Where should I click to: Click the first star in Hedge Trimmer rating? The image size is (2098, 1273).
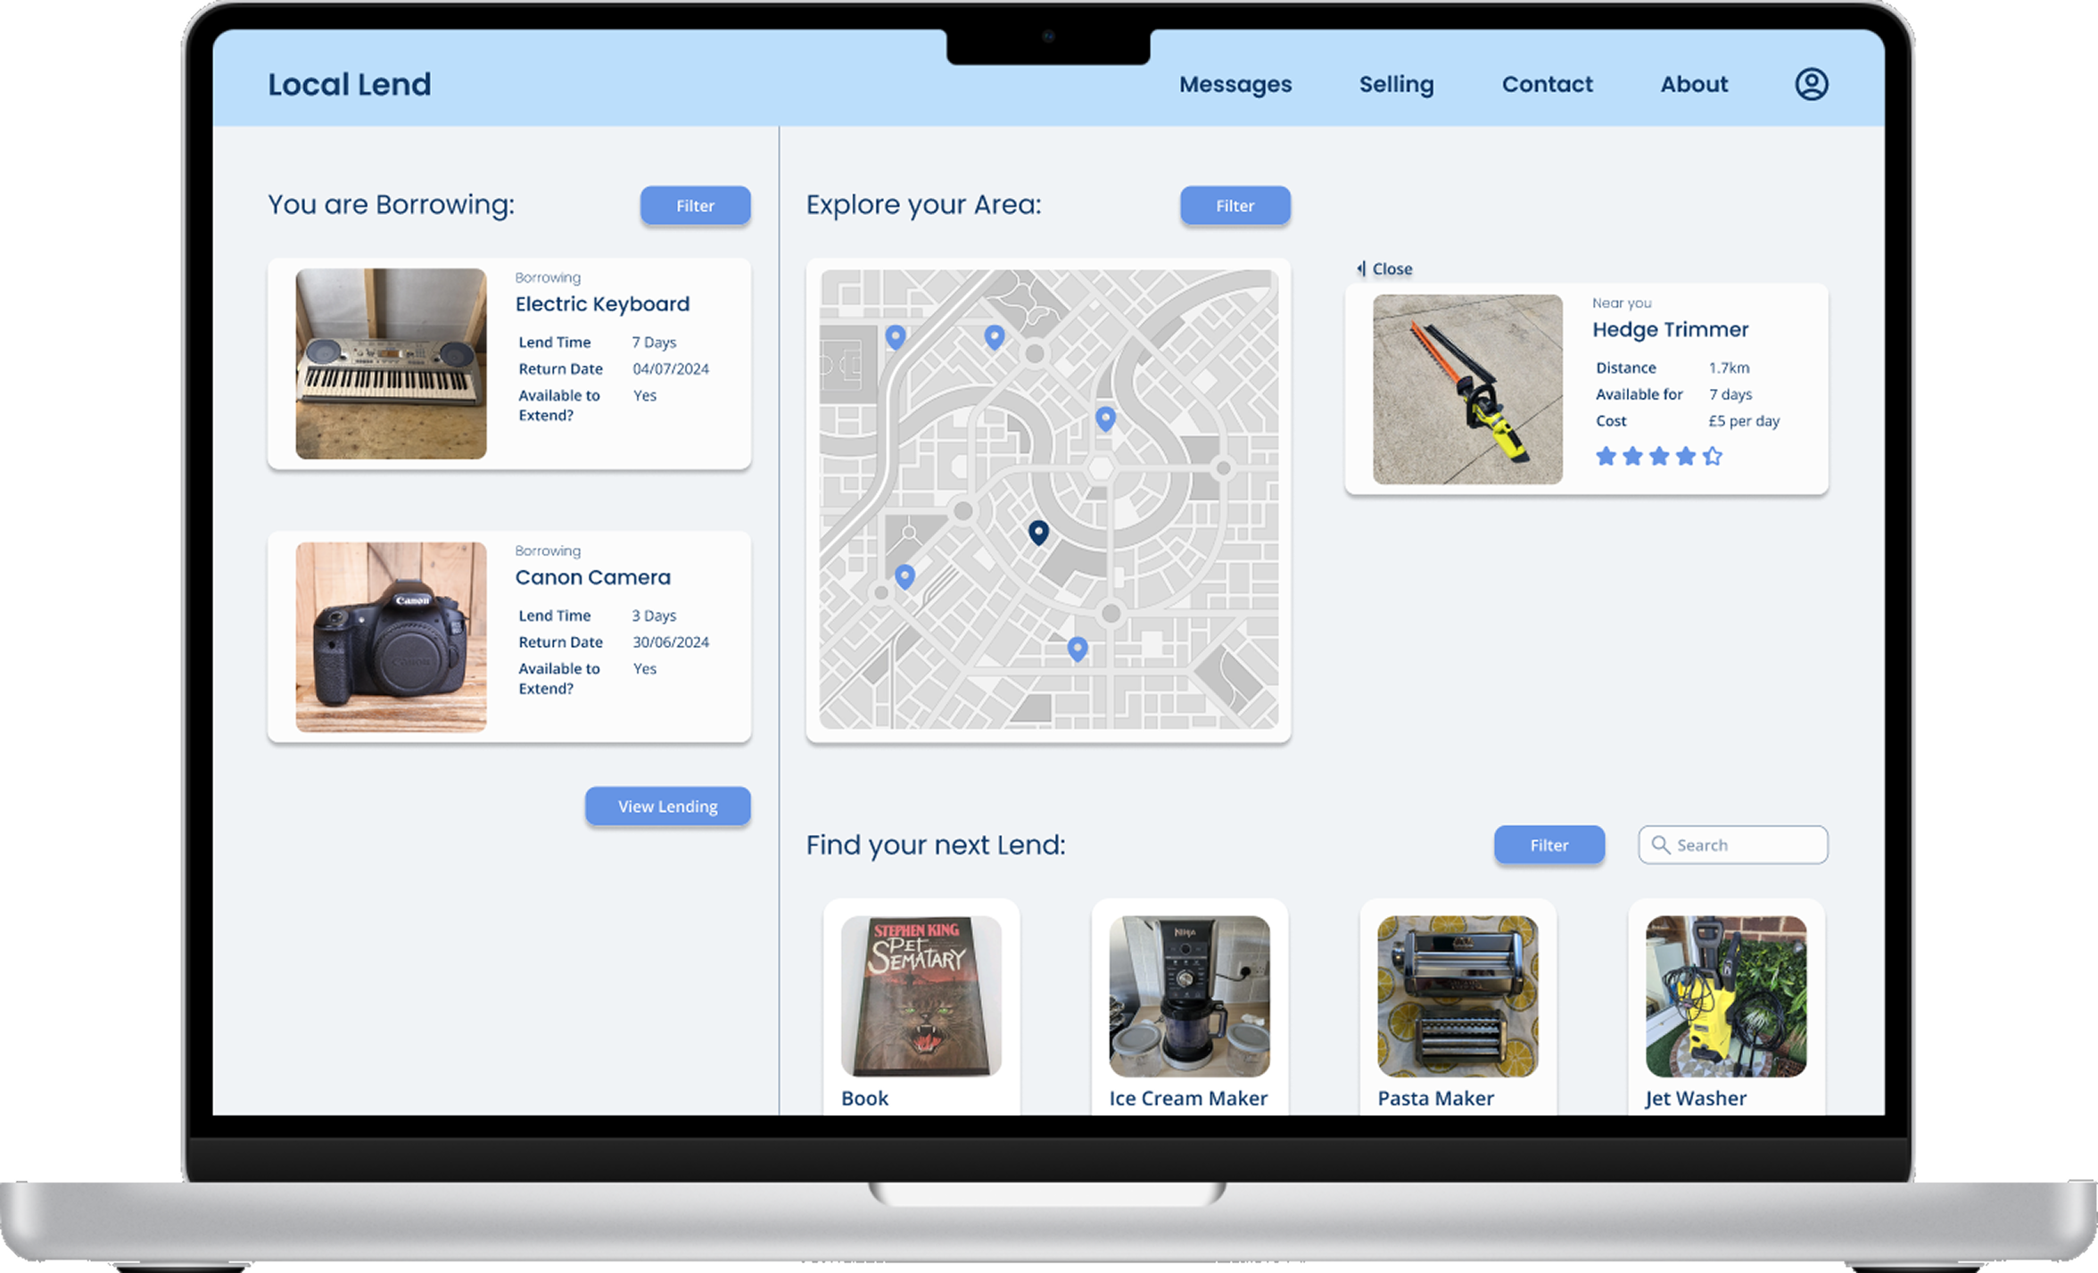1606,457
